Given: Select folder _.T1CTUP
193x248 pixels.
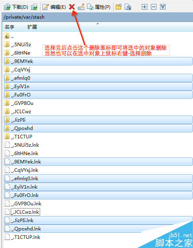Looking at the screenshot, I should [18, 136].
